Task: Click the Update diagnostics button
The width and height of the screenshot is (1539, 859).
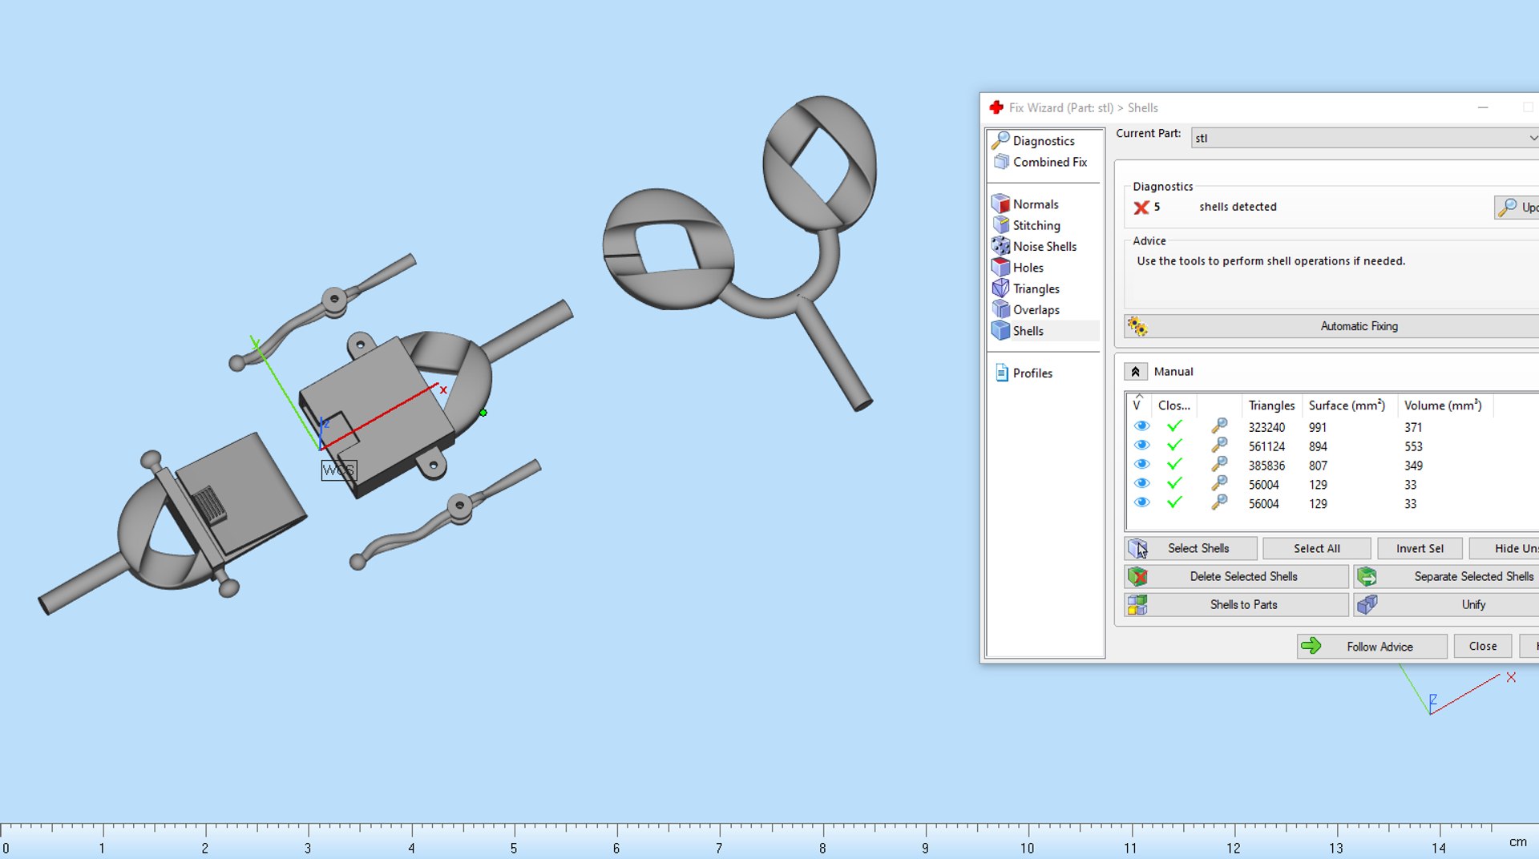Action: (x=1517, y=208)
